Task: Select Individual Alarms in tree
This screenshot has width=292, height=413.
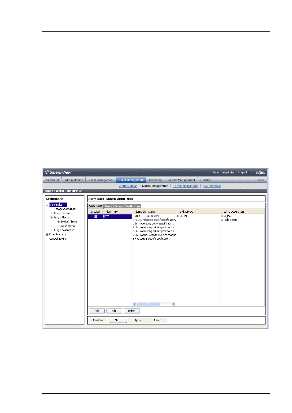Action: point(68,222)
